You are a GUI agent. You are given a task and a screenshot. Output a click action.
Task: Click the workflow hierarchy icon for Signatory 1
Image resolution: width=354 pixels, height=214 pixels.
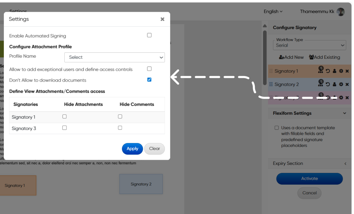[x=321, y=71]
